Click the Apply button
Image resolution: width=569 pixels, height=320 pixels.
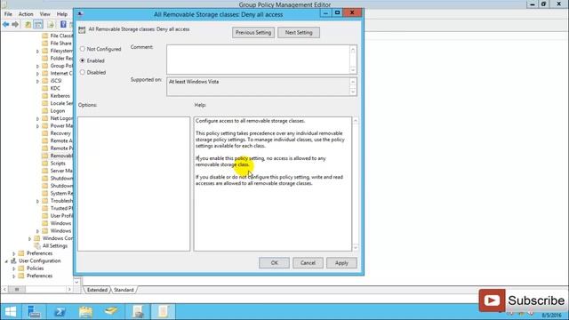coord(341,263)
